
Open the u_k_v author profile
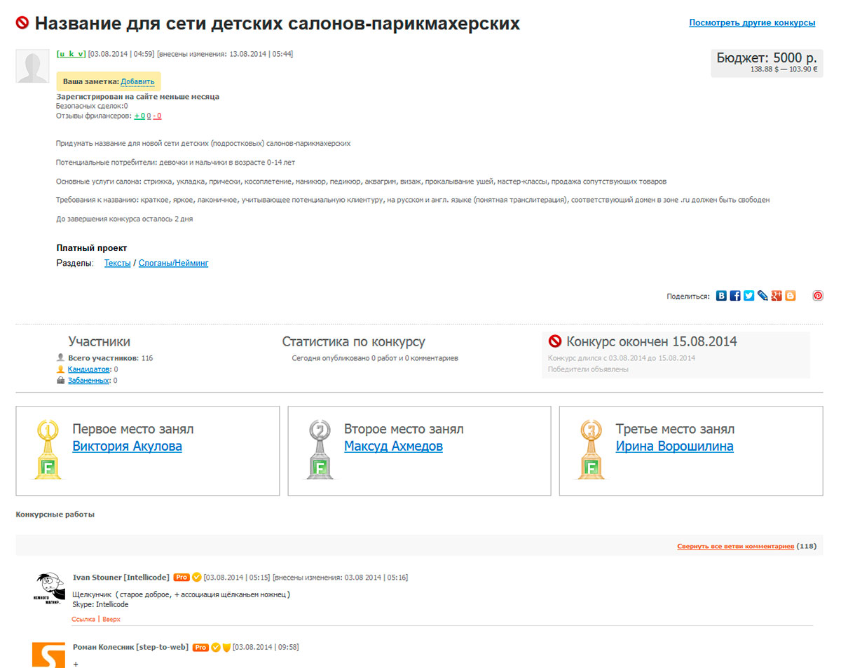click(71, 53)
